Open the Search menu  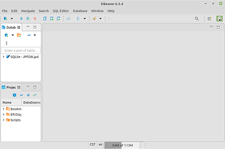[x=43, y=11]
